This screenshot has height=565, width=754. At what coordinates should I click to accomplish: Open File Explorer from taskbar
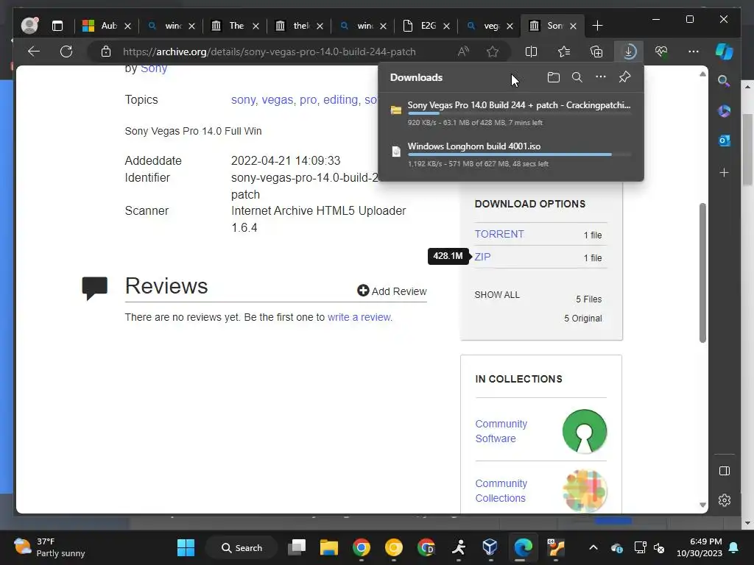(329, 547)
